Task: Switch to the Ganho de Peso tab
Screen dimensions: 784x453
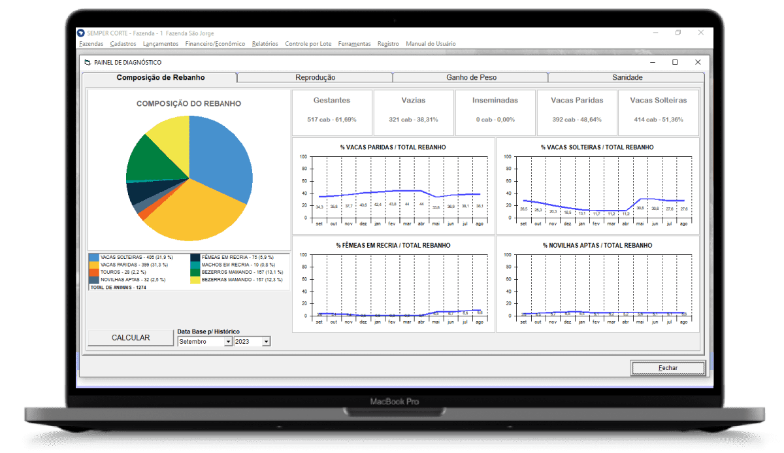Action: (x=471, y=77)
